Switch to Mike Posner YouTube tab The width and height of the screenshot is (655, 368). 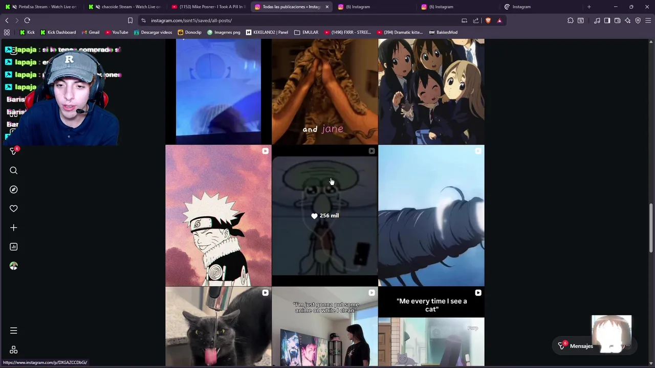[209, 7]
